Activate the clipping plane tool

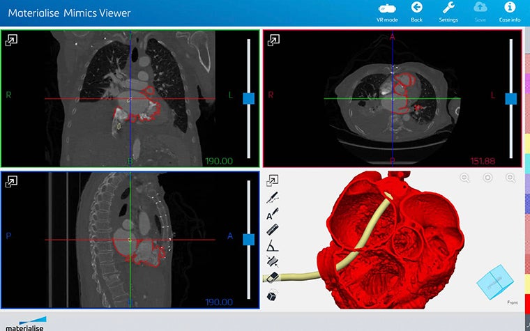273,261
